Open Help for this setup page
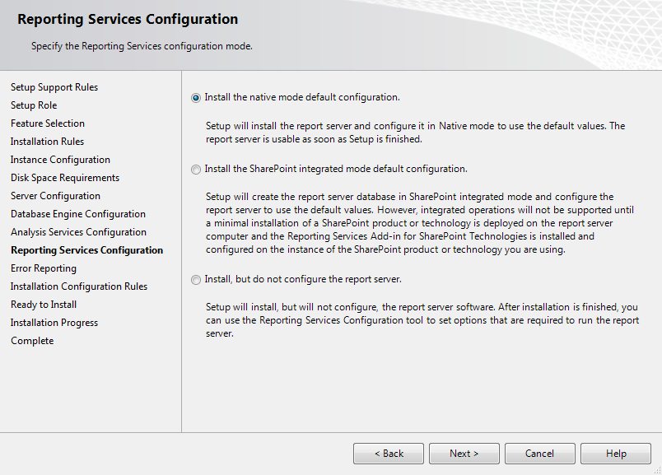Screen dimensions: 662x475 click(616, 454)
